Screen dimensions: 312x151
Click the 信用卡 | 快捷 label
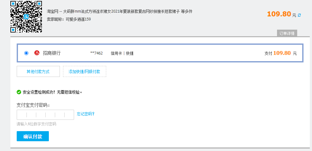click(122, 53)
